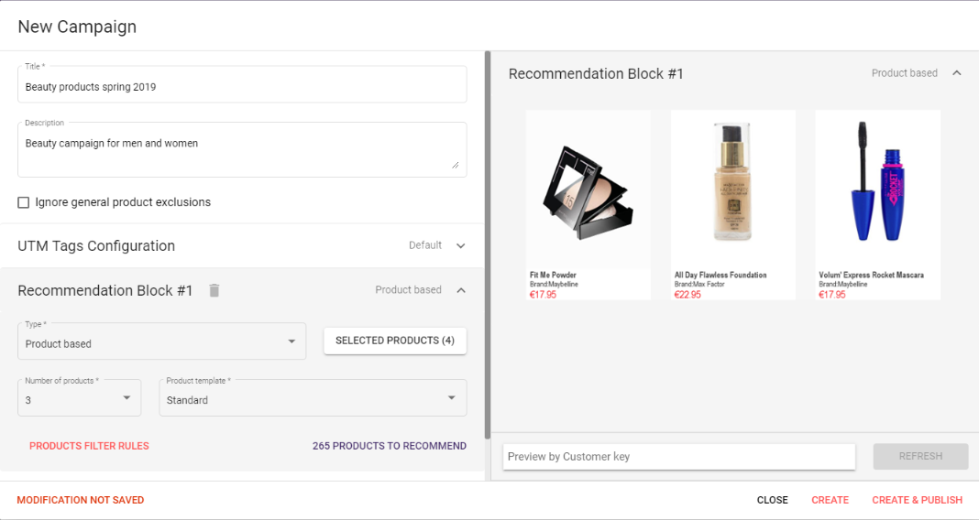
Task: Collapse Recommendation Block #1 in left panel
Action: click(461, 290)
